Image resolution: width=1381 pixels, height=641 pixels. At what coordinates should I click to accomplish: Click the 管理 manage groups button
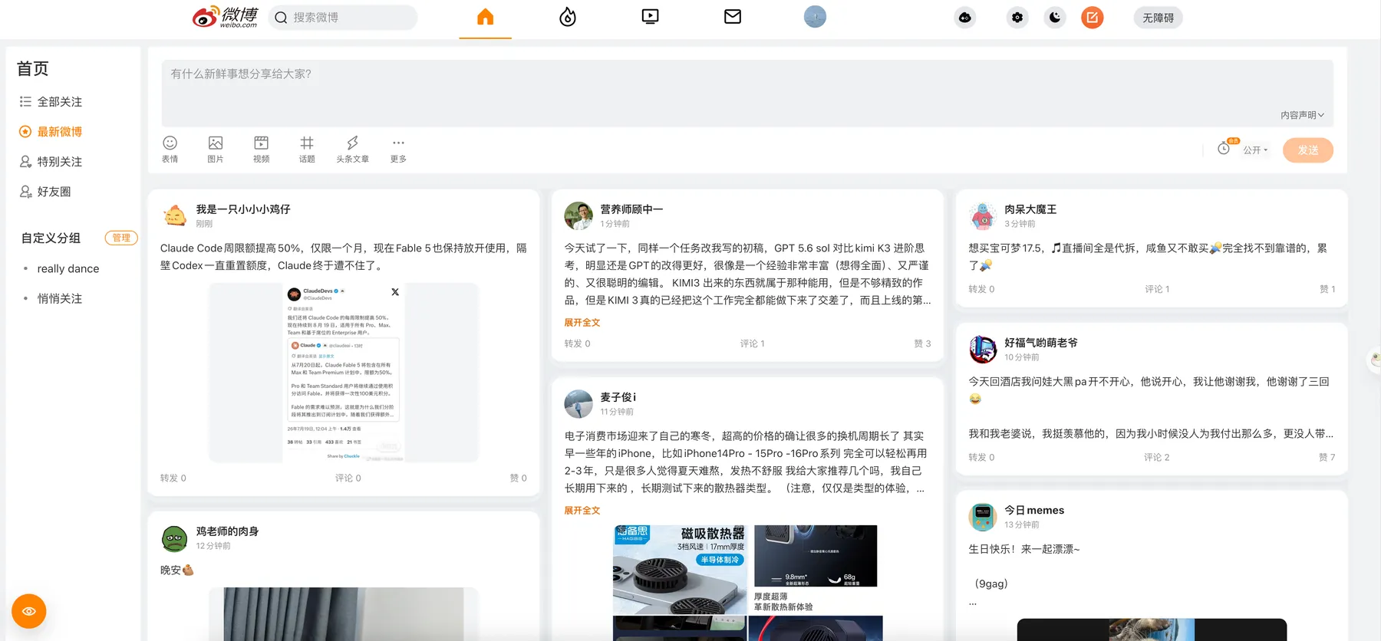(121, 238)
